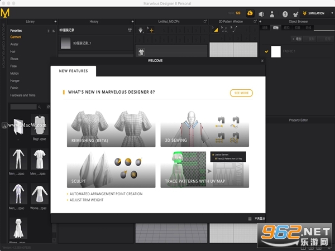This screenshot has height=251, width=335.
Task: Select the Hanger category in Library
Action: pos(15,81)
